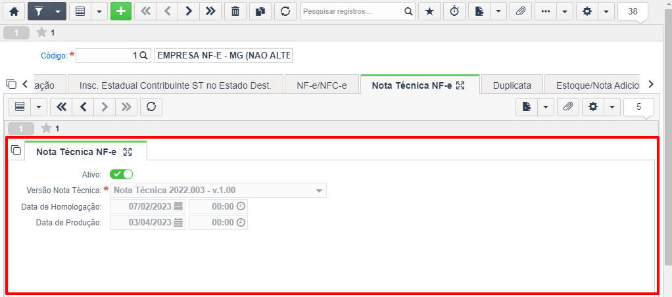The height and width of the screenshot is (297, 672).
Task: Go to next record in top toolbar
Action: pos(189,12)
